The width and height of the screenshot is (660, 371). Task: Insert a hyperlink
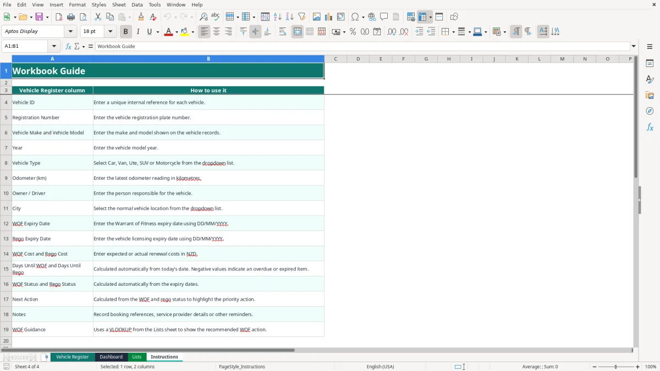(372, 17)
